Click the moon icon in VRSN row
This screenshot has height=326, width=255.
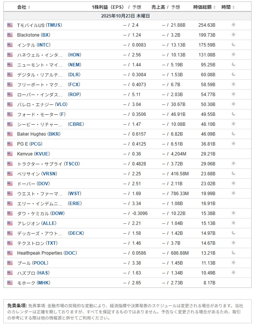click(233, 173)
